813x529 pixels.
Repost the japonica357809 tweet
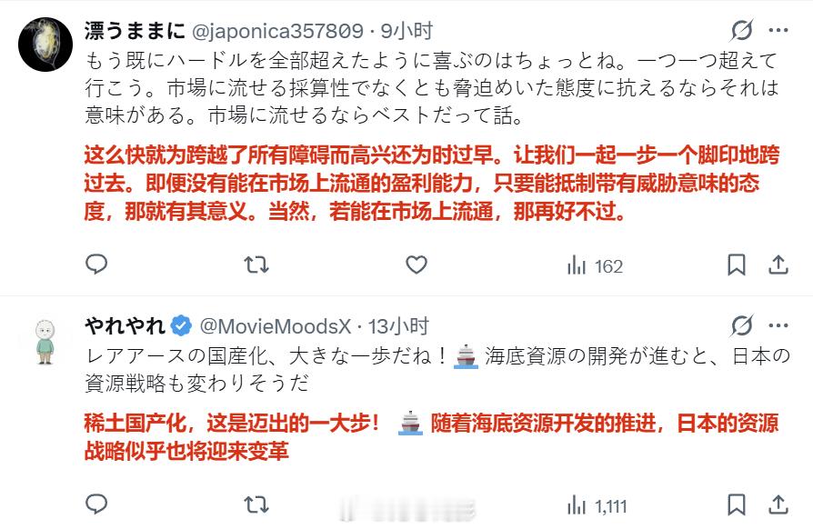(x=256, y=264)
